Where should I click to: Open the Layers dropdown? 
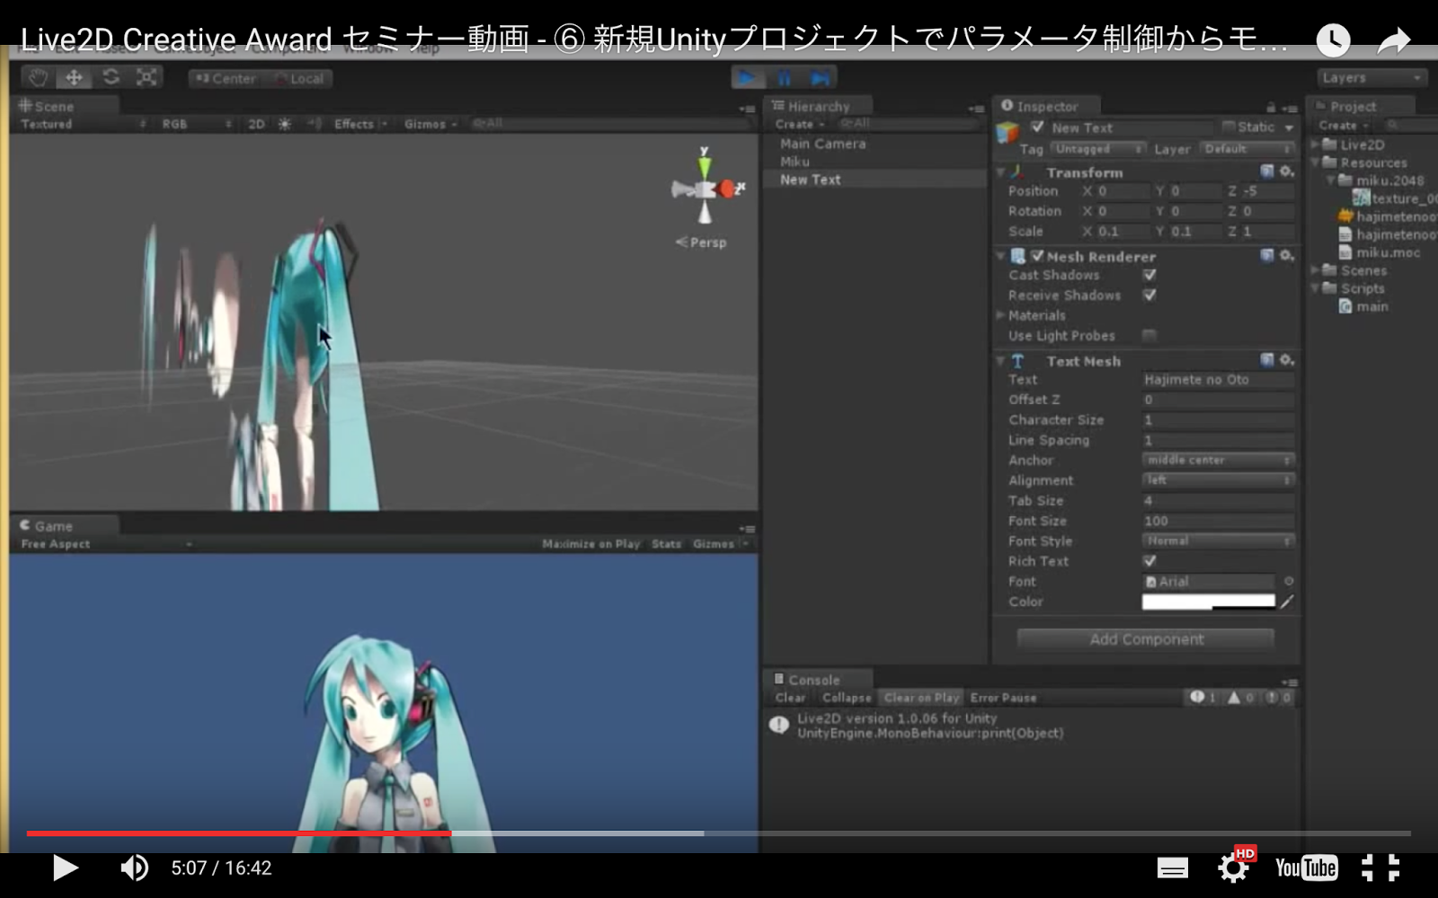[x=1371, y=78]
